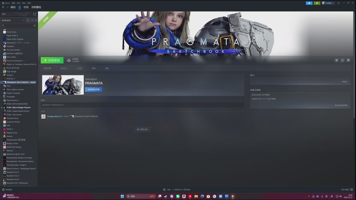This screenshot has height=200, width=356.
Task: Open the Community (社区) tab
Action: coord(26,7)
